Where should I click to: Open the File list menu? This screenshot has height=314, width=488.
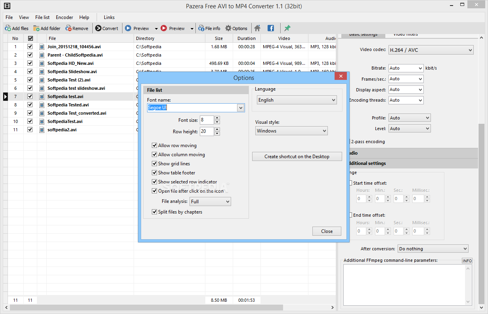[x=42, y=17]
